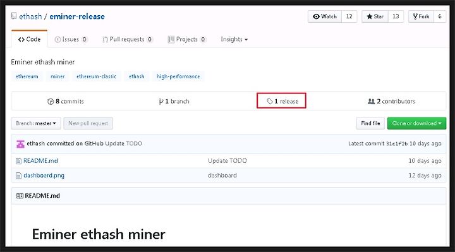
Task: Click the eye icon on Watch
Action: [317, 16]
